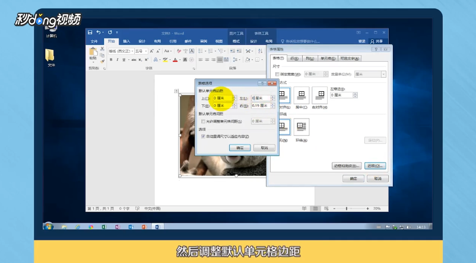This screenshot has height=263, width=476.
Task: Click the Grow Font icon
Action: tap(152, 51)
